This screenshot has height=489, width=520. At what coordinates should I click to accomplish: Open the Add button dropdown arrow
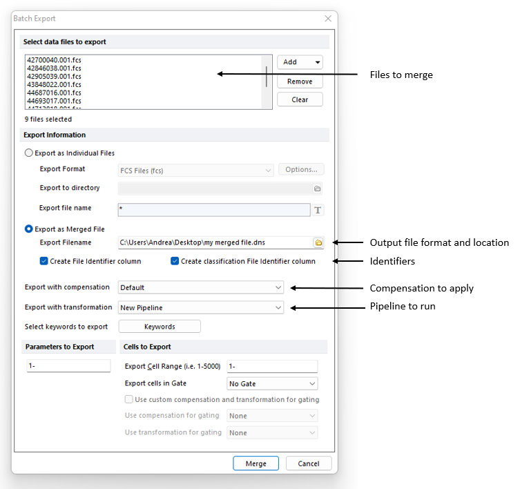click(x=317, y=62)
